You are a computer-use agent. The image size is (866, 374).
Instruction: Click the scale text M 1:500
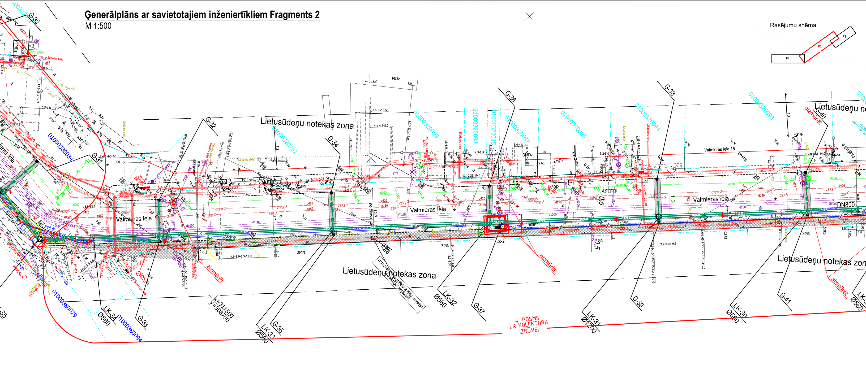pyautogui.click(x=98, y=26)
